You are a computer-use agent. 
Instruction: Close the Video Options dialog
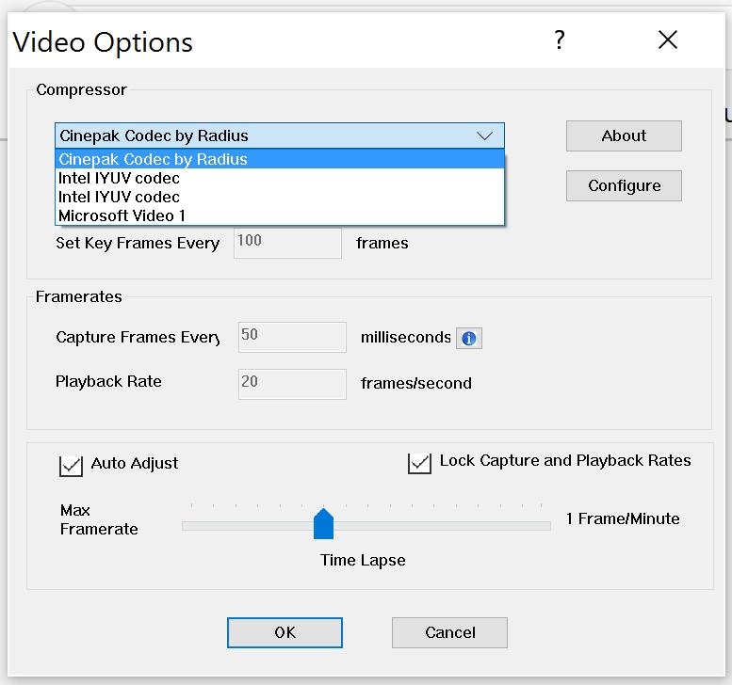pos(668,40)
